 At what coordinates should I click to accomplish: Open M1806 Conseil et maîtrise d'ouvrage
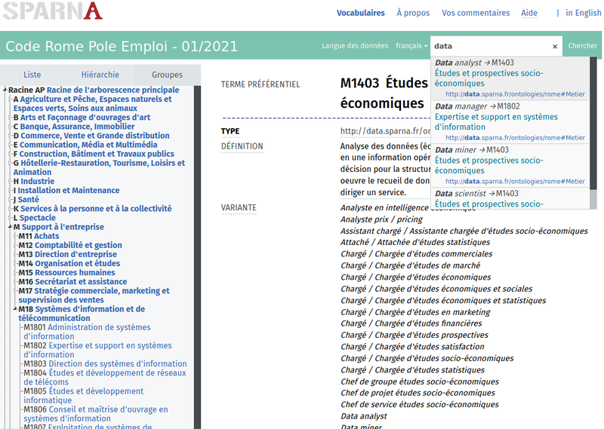point(96,414)
